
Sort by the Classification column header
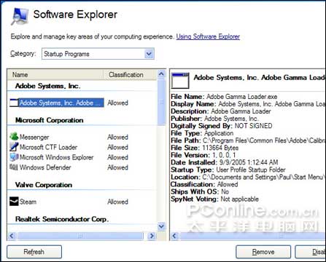tap(130, 75)
